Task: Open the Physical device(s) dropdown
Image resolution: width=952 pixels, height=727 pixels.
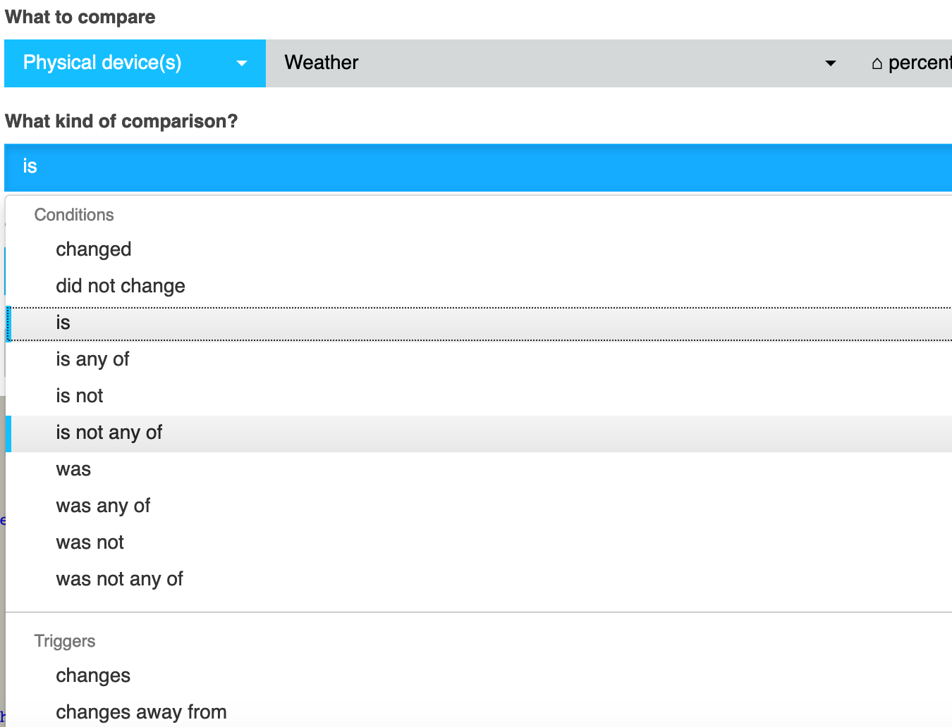Action: click(x=135, y=63)
